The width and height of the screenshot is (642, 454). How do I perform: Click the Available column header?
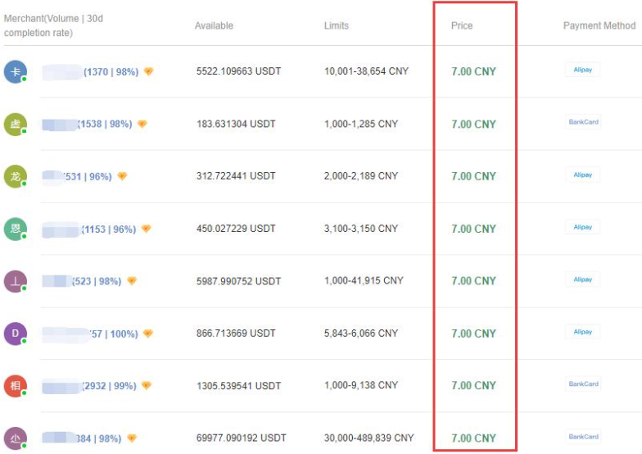point(214,25)
